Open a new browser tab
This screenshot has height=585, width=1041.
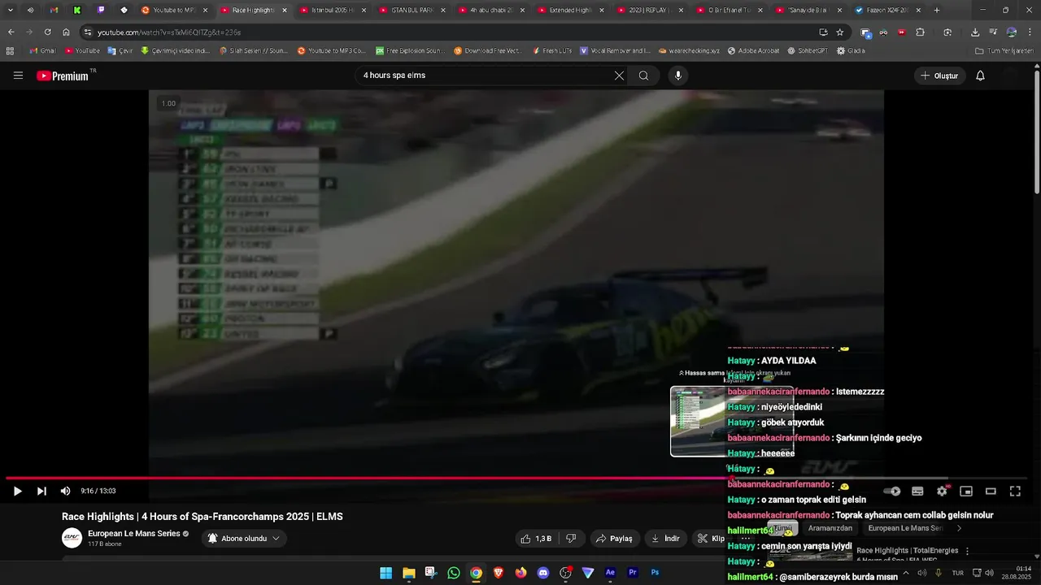(937, 11)
